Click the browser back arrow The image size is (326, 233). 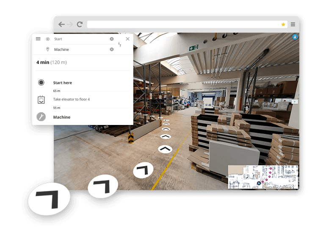[x=62, y=25]
